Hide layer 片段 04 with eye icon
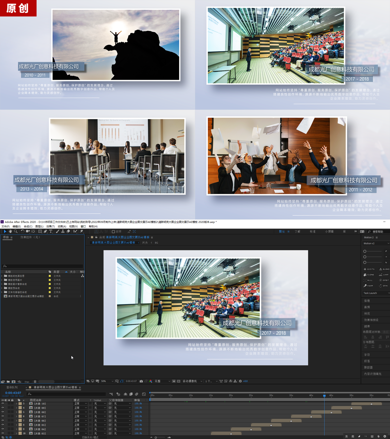 point(3,429)
